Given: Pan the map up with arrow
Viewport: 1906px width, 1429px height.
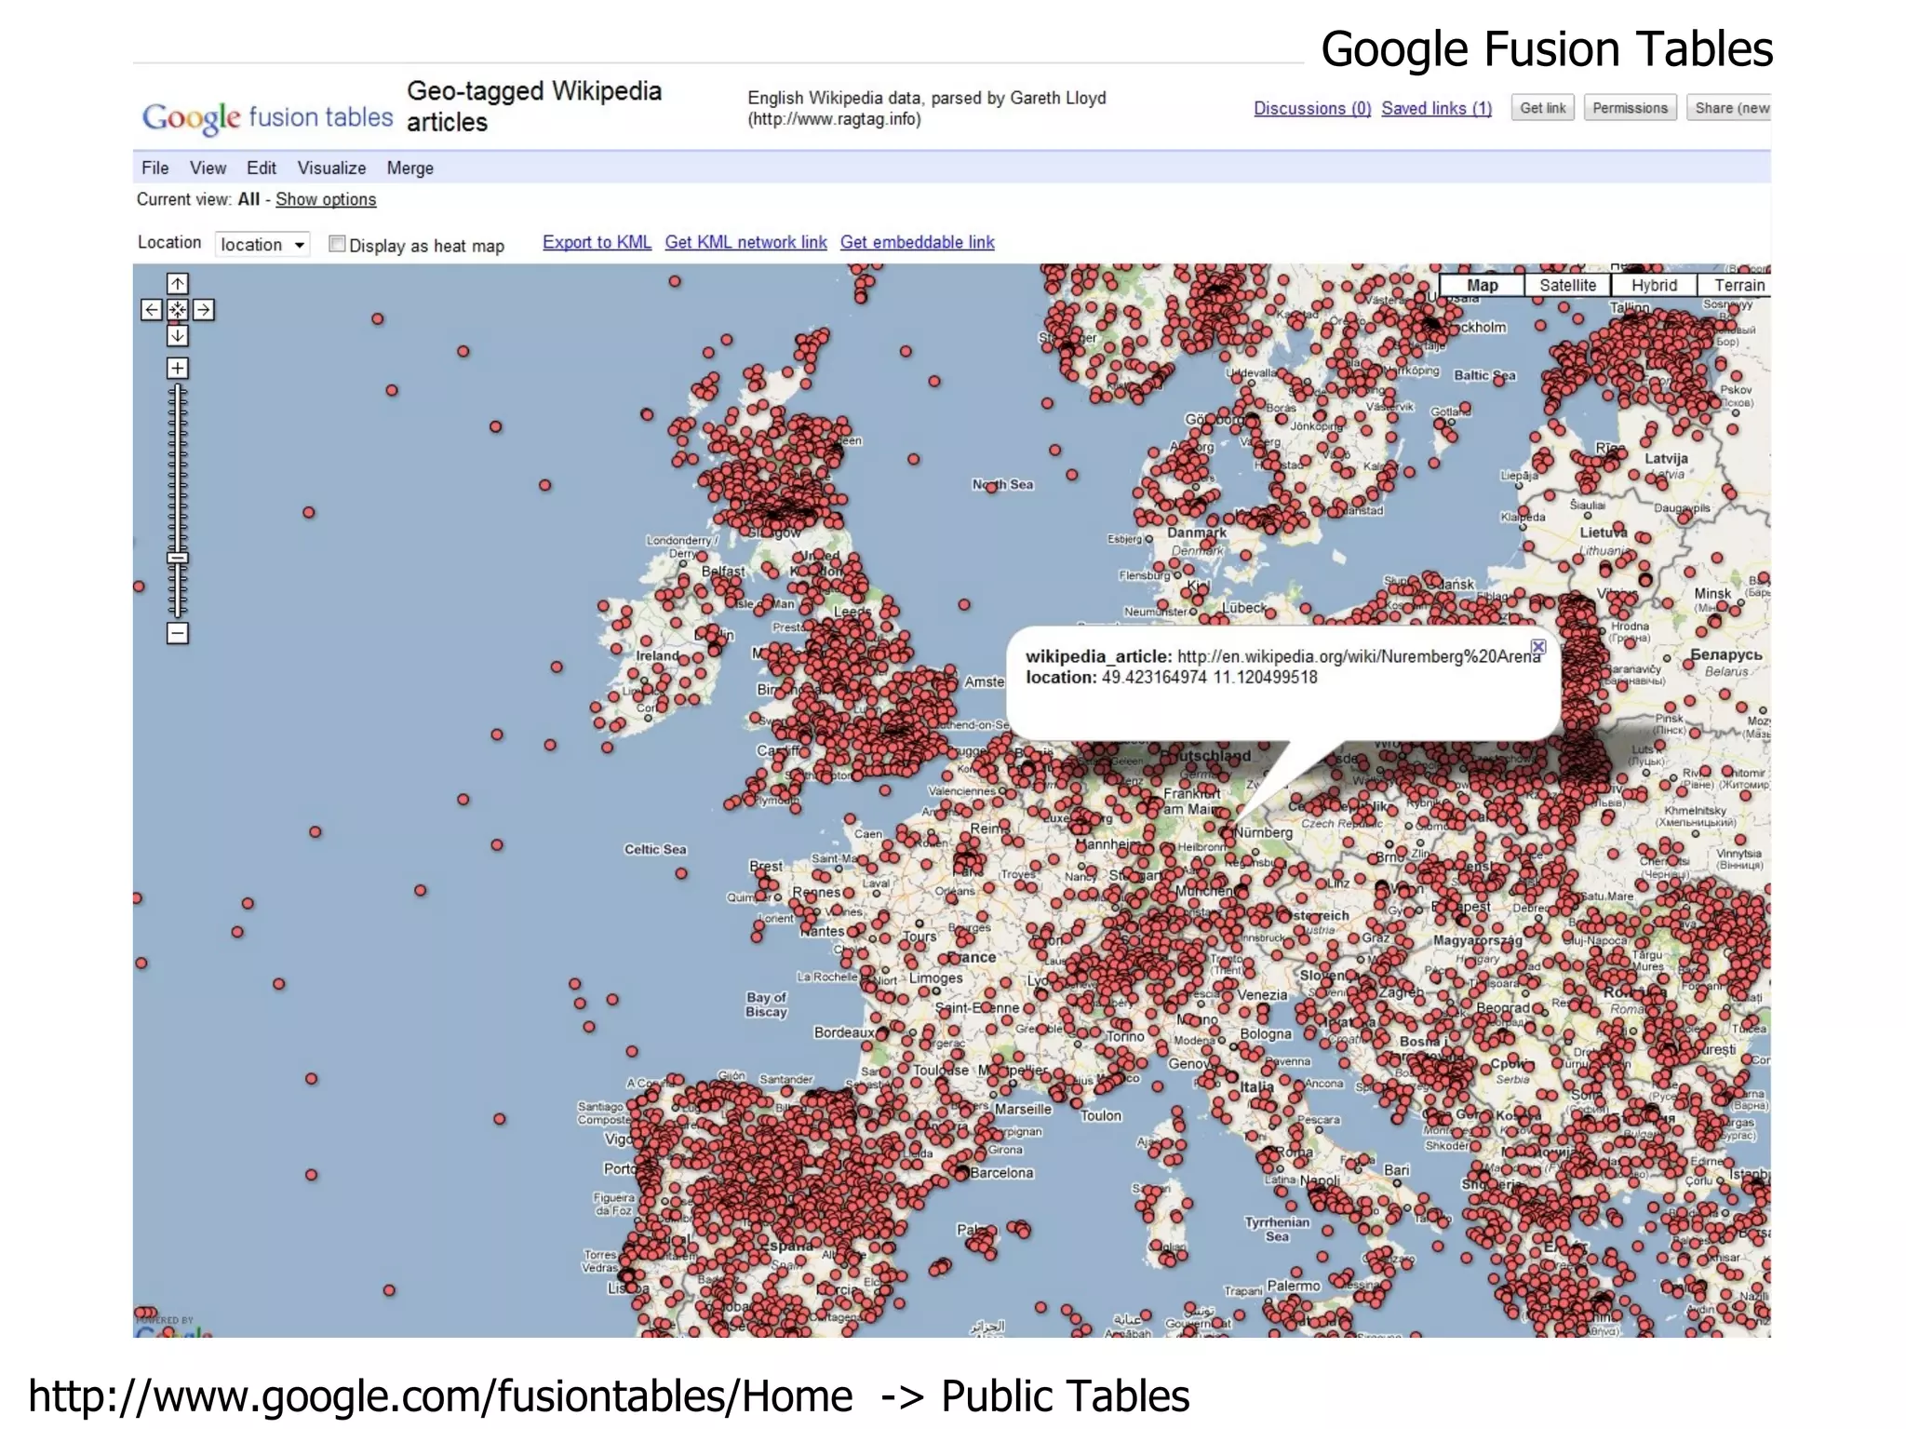Looking at the screenshot, I should (177, 283).
